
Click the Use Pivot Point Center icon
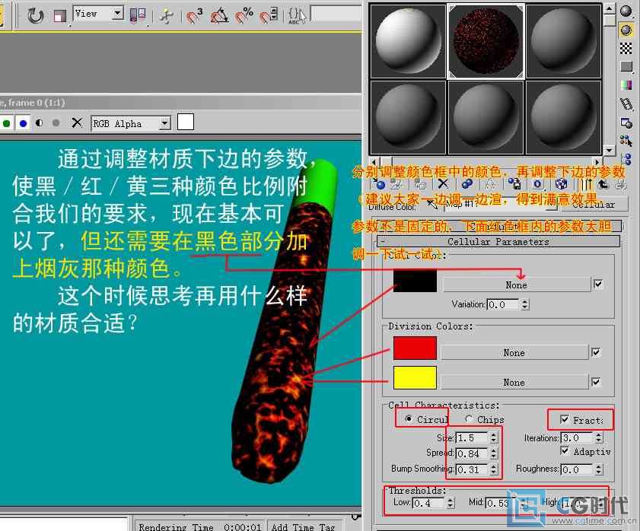(138, 15)
